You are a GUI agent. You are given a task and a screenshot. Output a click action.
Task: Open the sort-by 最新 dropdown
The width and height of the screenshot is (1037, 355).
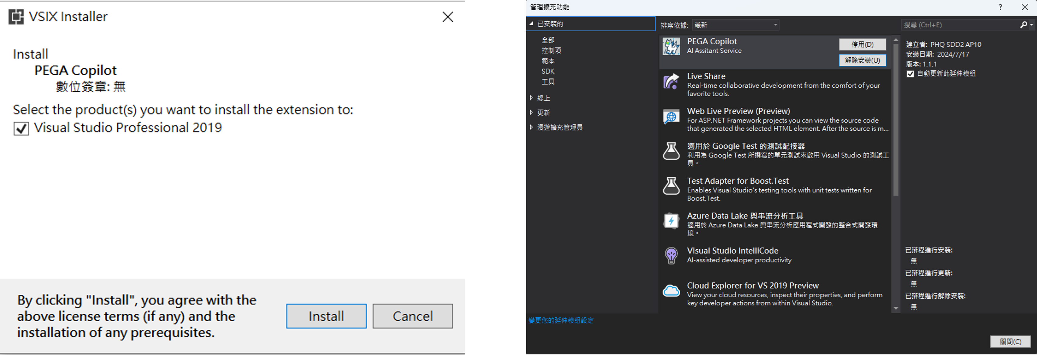[x=736, y=25]
